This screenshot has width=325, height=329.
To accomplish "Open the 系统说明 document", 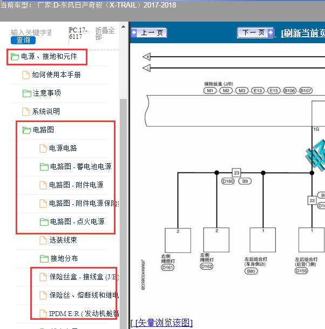I will click(46, 111).
